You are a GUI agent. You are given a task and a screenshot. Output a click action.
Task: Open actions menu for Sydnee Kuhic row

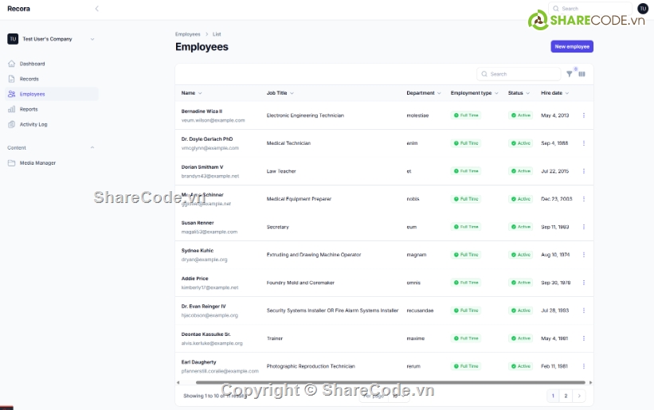click(x=584, y=255)
